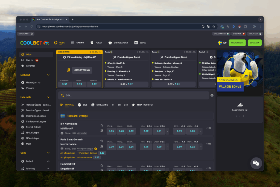Click Välj din bonus banner
The image size is (280, 187).
point(230,87)
